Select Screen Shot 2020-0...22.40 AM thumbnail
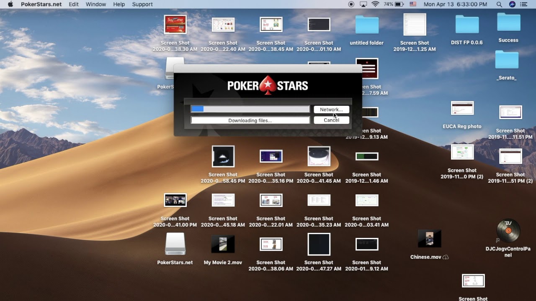The image size is (536, 301). tap(223, 25)
